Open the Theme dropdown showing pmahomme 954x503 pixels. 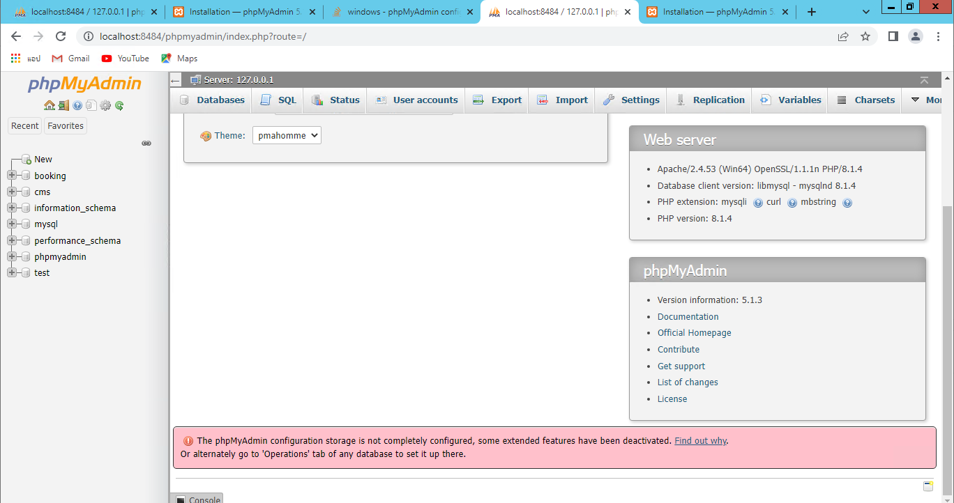(x=287, y=136)
